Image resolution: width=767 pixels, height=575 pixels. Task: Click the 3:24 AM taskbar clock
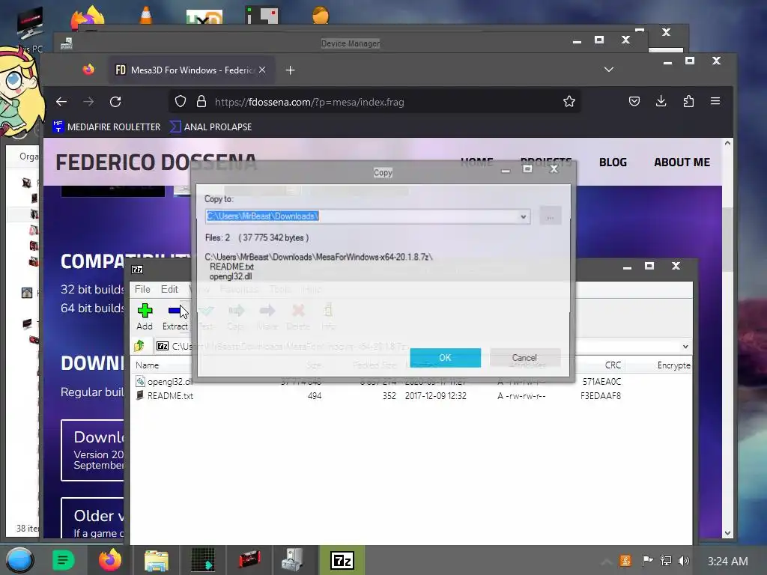(728, 561)
